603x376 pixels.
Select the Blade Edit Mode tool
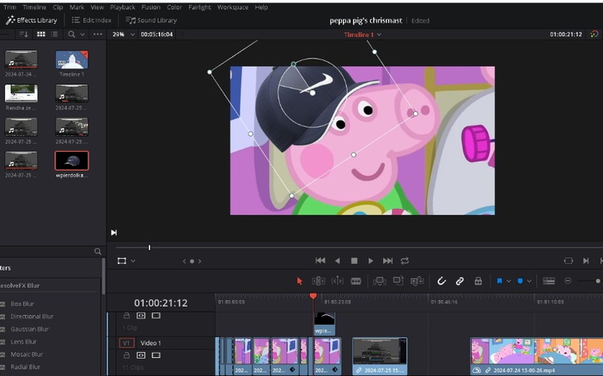coord(356,281)
